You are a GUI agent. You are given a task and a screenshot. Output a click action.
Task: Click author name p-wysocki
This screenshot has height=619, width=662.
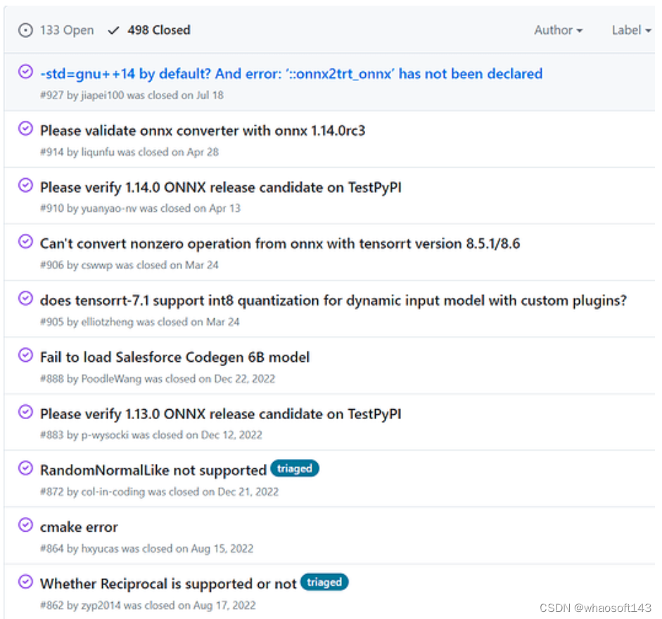click(x=105, y=435)
